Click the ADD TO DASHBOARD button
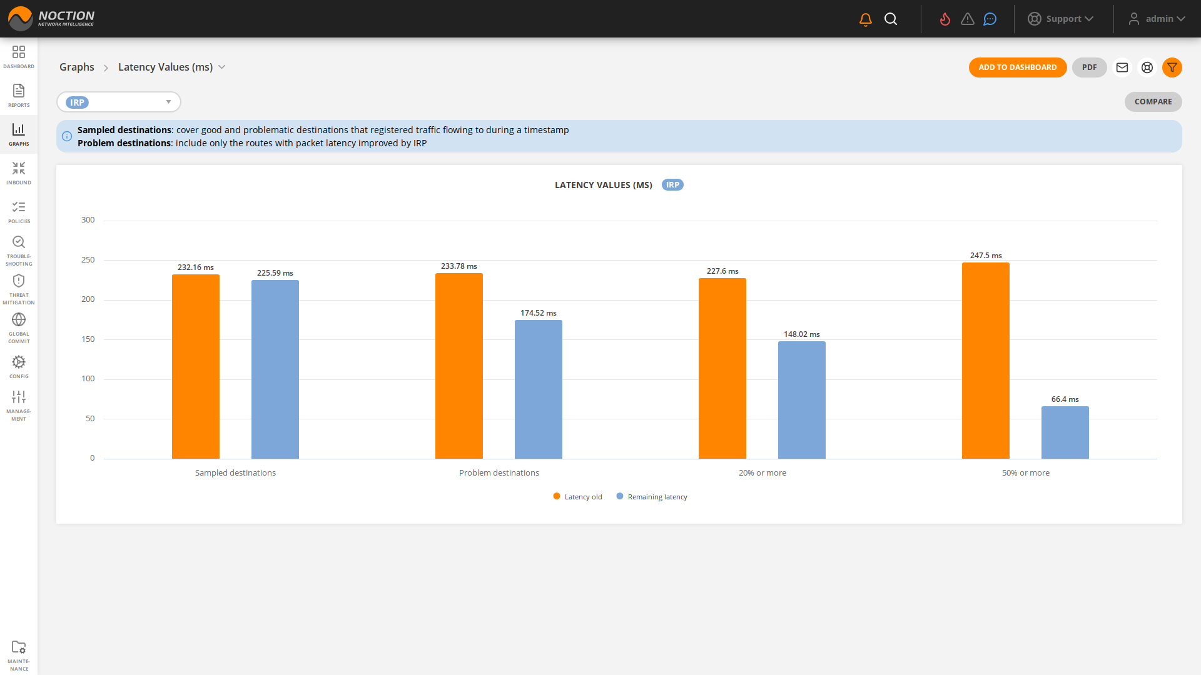This screenshot has width=1201, height=675. pyautogui.click(x=1018, y=67)
